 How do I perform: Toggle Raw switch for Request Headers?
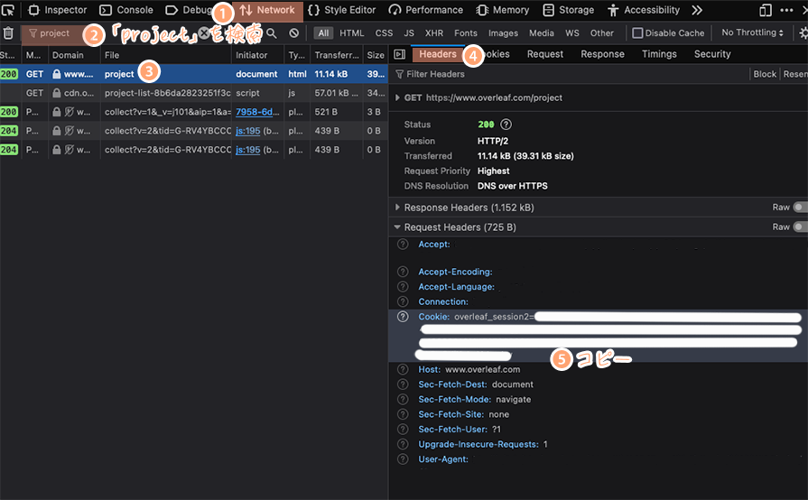pyautogui.click(x=800, y=227)
